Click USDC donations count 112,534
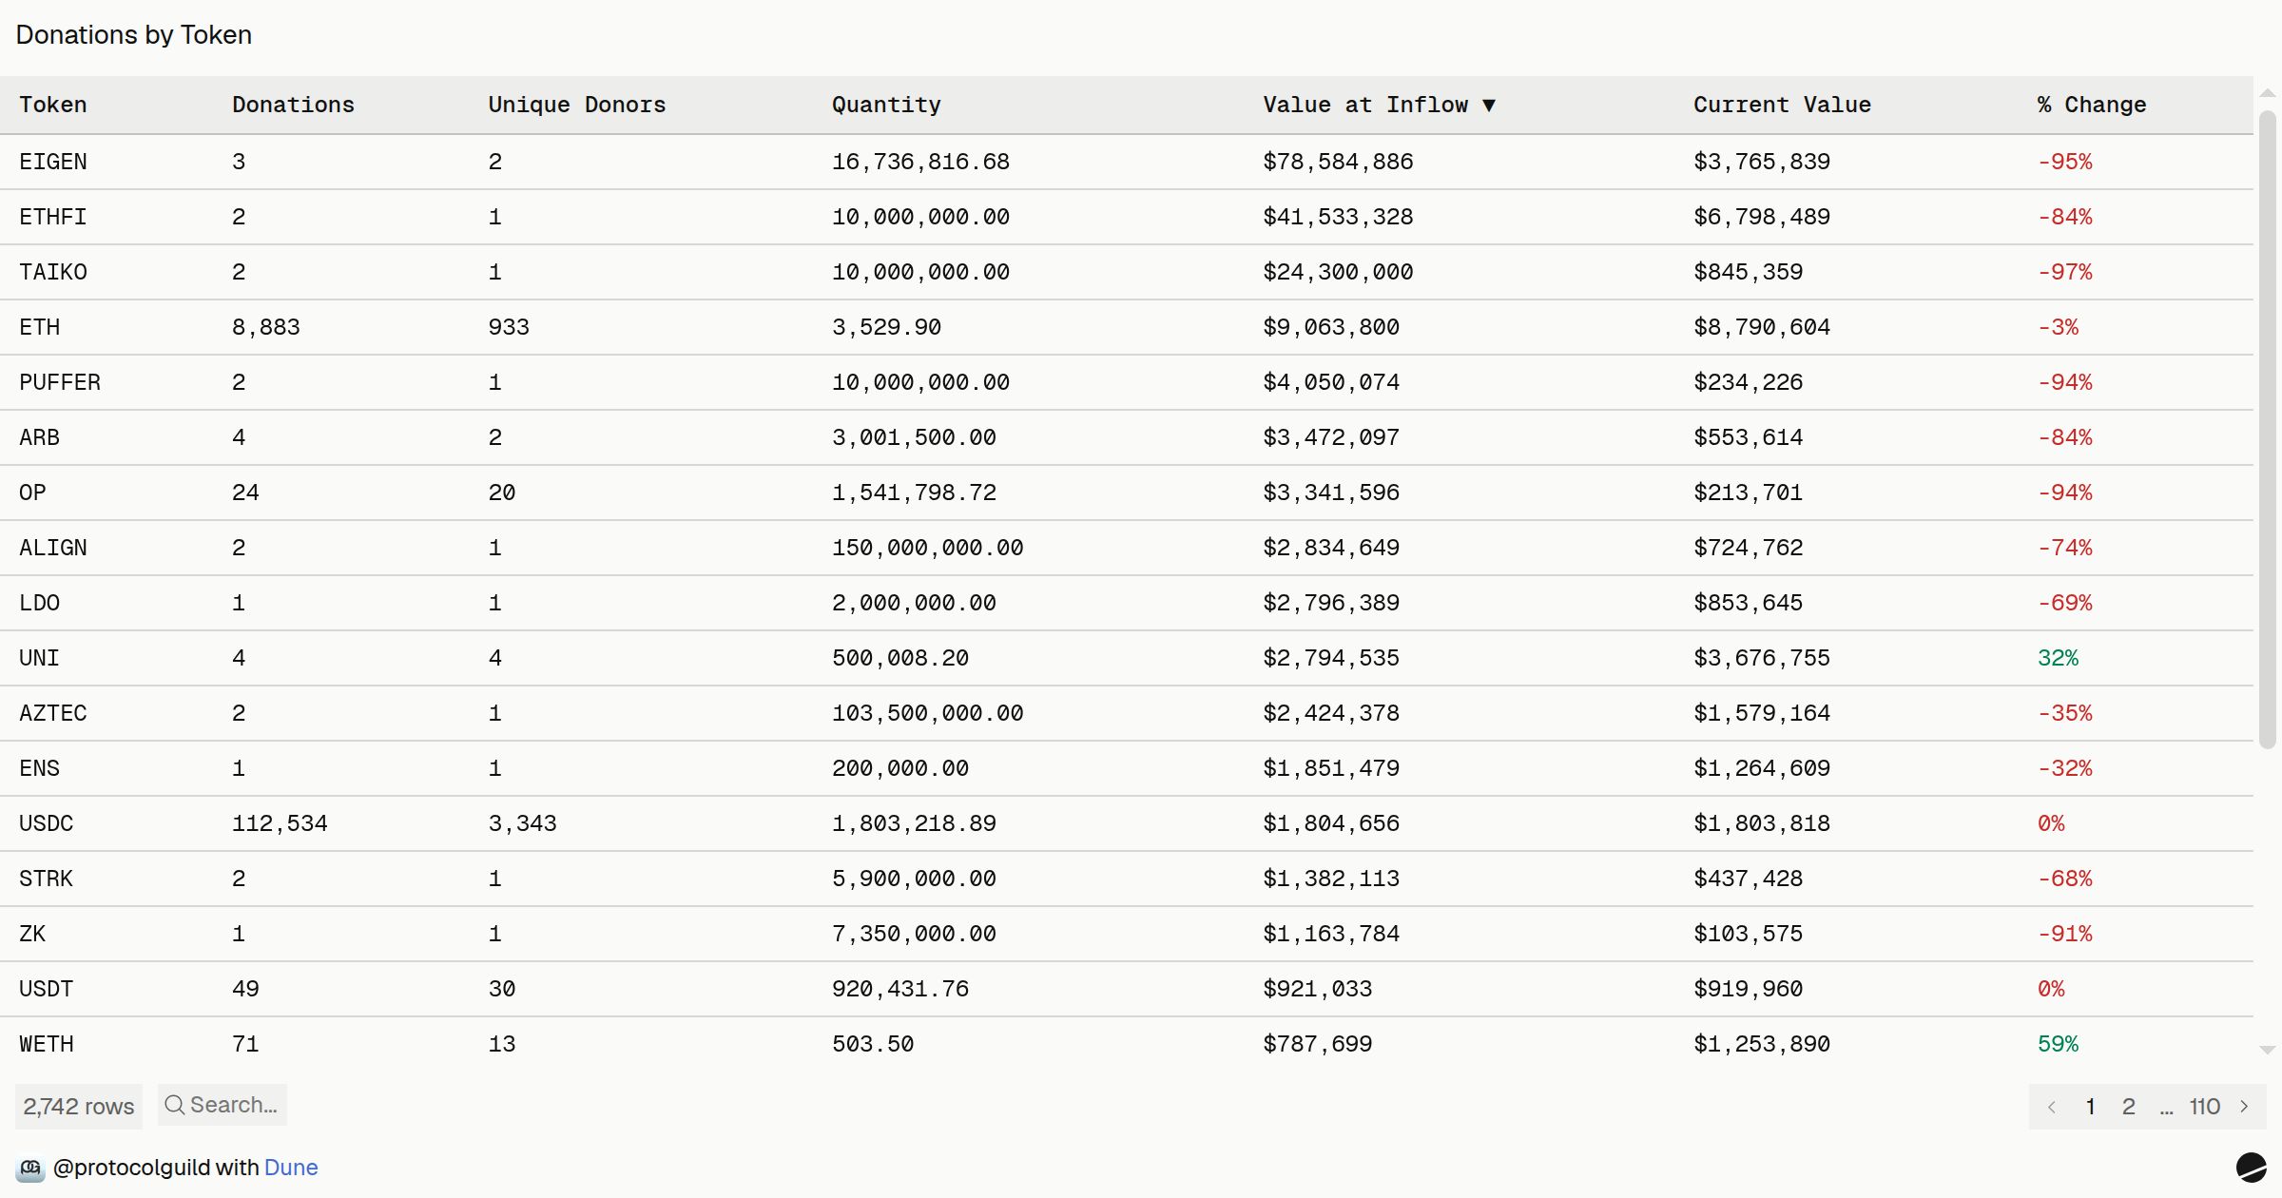The height and width of the screenshot is (1198, 2282). point(280,823)
